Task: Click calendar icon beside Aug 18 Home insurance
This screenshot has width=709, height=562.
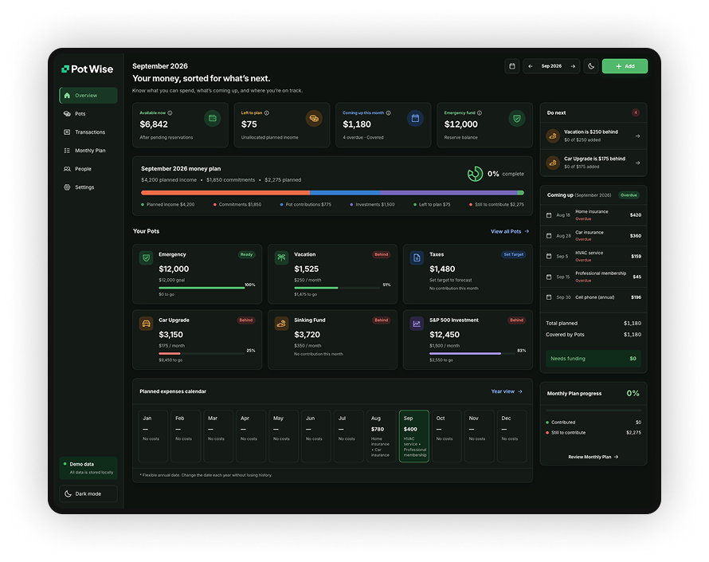Action: click(549, 215)
